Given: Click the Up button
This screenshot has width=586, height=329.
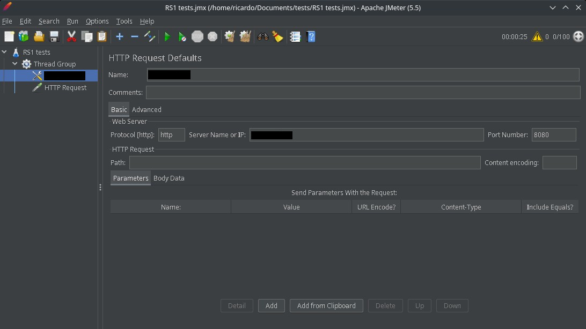Looking at the screenshot, I should pyautogui.click(x=419, y=305).
